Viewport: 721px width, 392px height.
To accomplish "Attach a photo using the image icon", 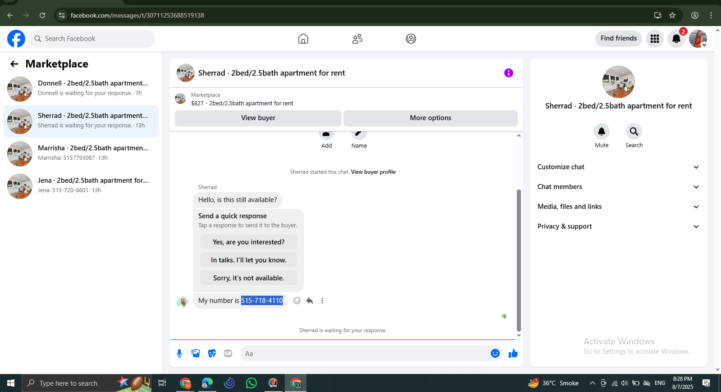I will point(196,353).
